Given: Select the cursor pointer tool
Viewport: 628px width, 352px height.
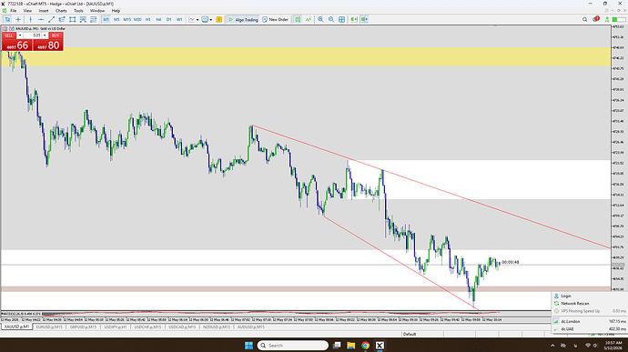Looking at the screenshot, I should [7, 19].
